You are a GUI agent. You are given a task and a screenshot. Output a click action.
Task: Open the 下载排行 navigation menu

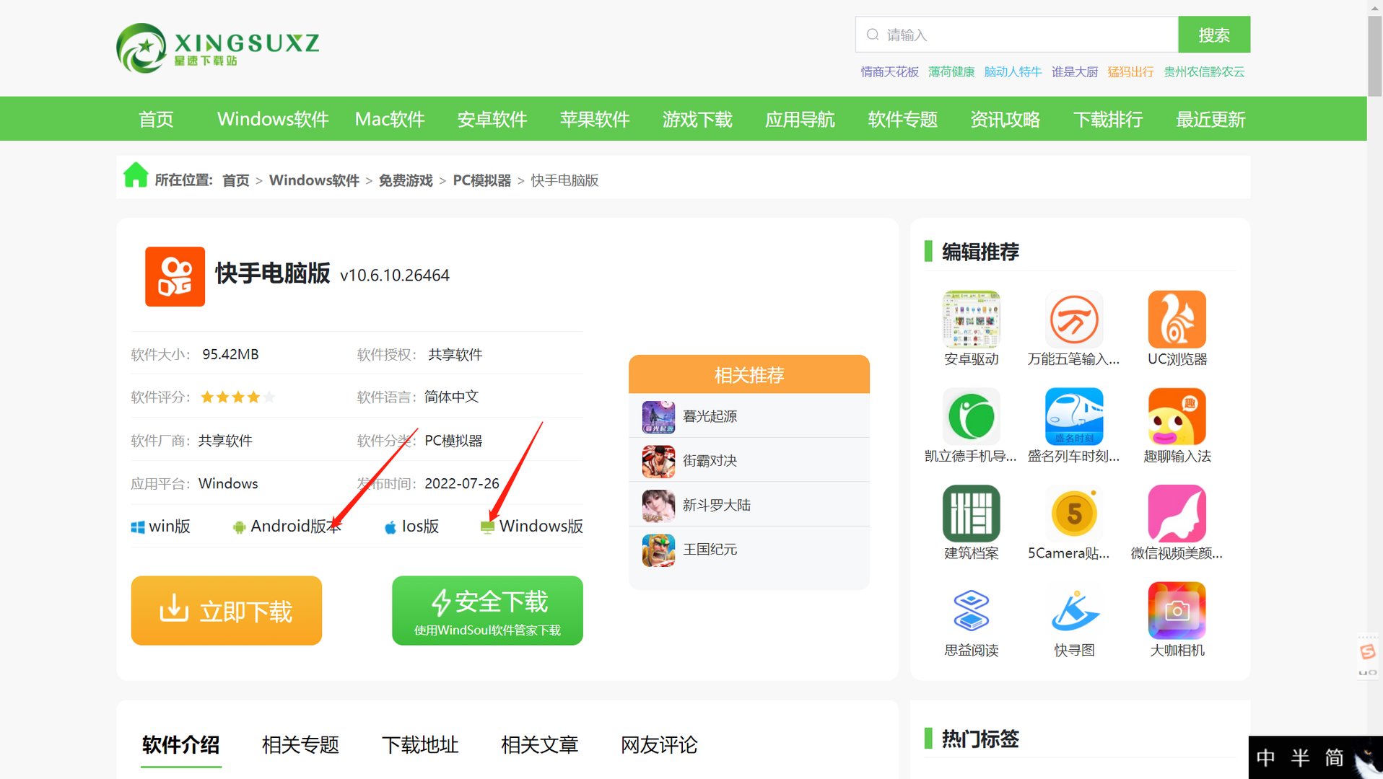(1109, 119)
